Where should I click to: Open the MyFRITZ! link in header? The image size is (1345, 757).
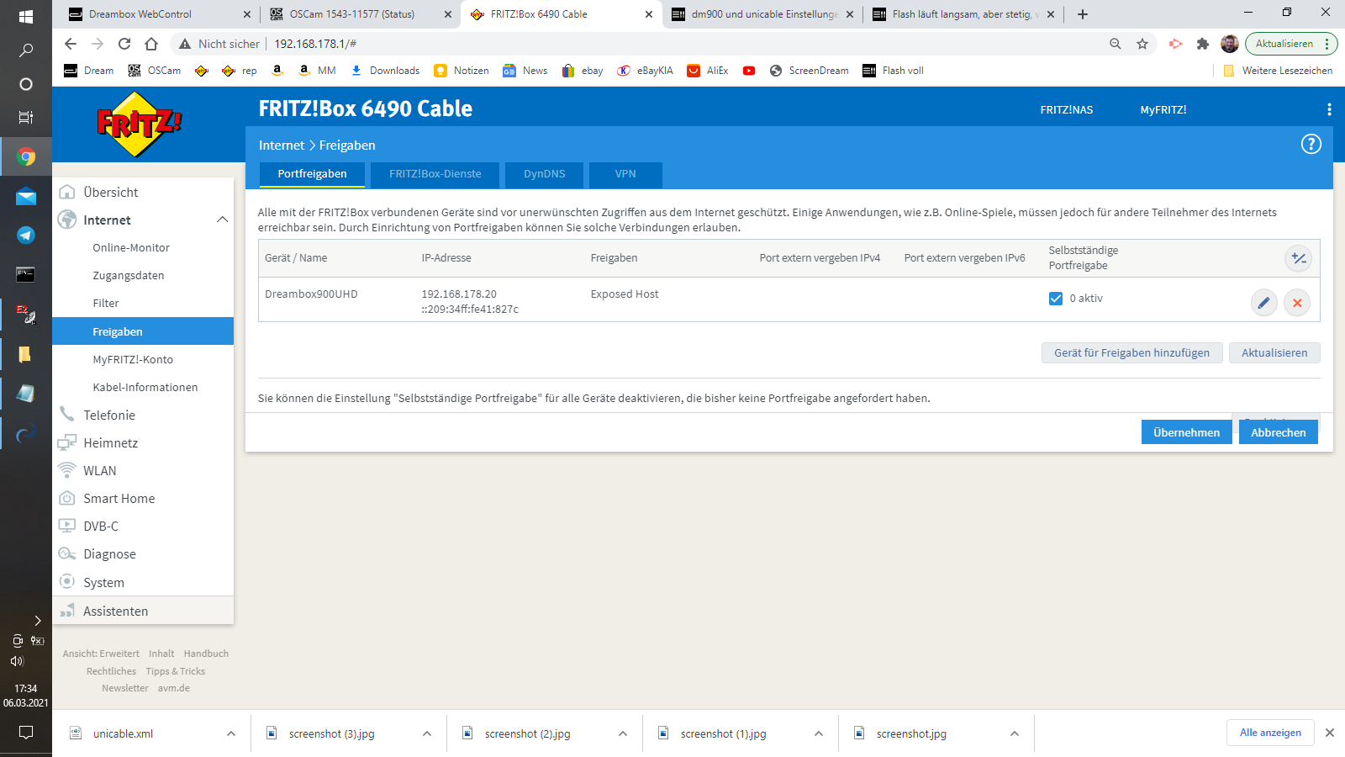coord(1163,110)
